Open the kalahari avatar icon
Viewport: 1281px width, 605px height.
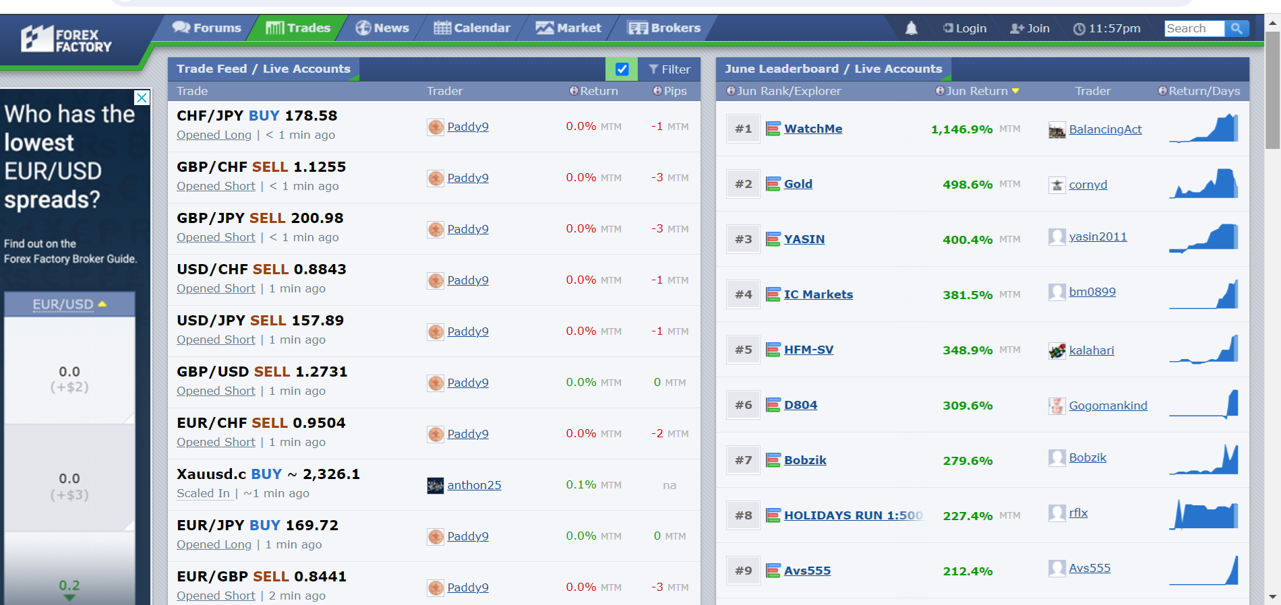point(1057,351)
